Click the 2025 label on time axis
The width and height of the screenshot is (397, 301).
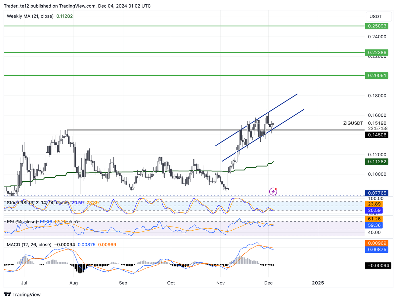318,283
